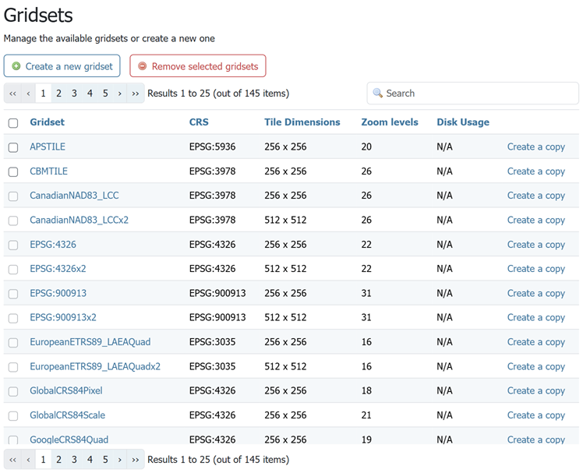Create a copy of EPSG:900913 gridset
583x473 pixels.
pos(536,294)
